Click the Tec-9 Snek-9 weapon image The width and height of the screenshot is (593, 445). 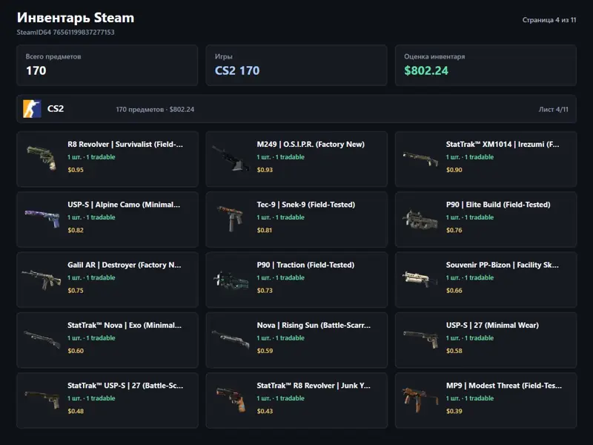pos(231,218)
